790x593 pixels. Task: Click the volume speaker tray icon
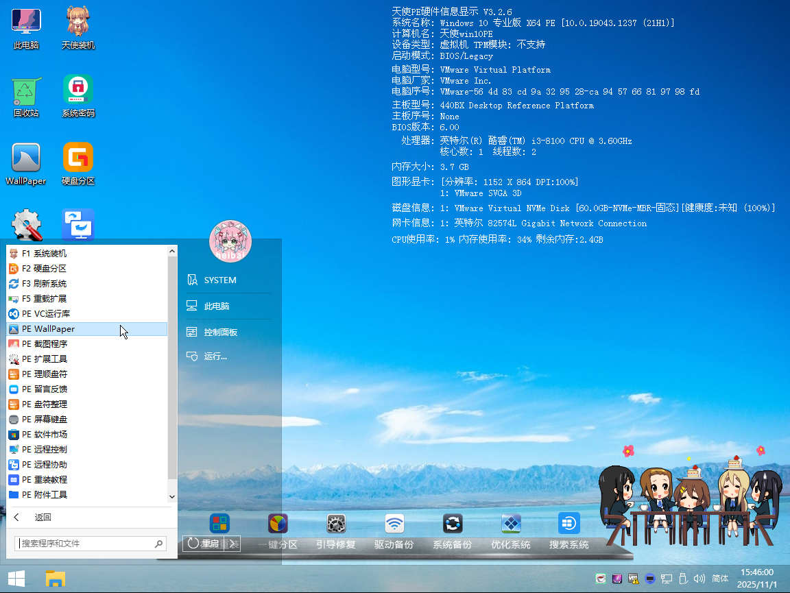click(x=699, y=579)
